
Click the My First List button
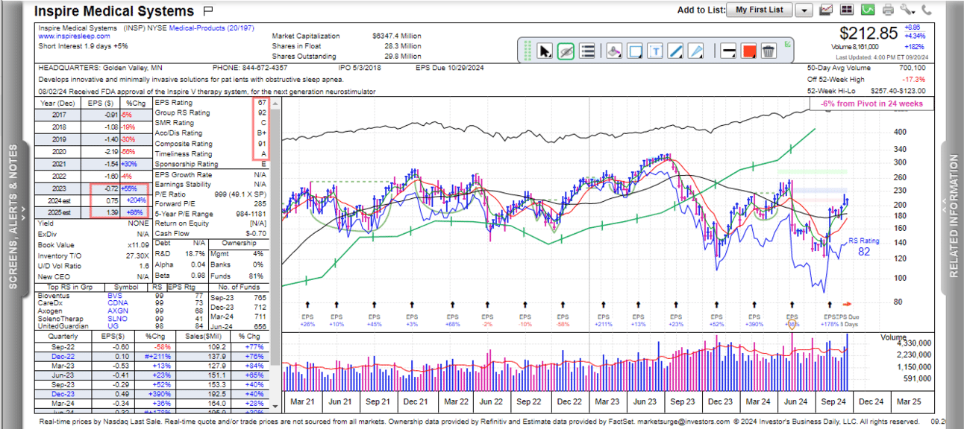[759, 10]
